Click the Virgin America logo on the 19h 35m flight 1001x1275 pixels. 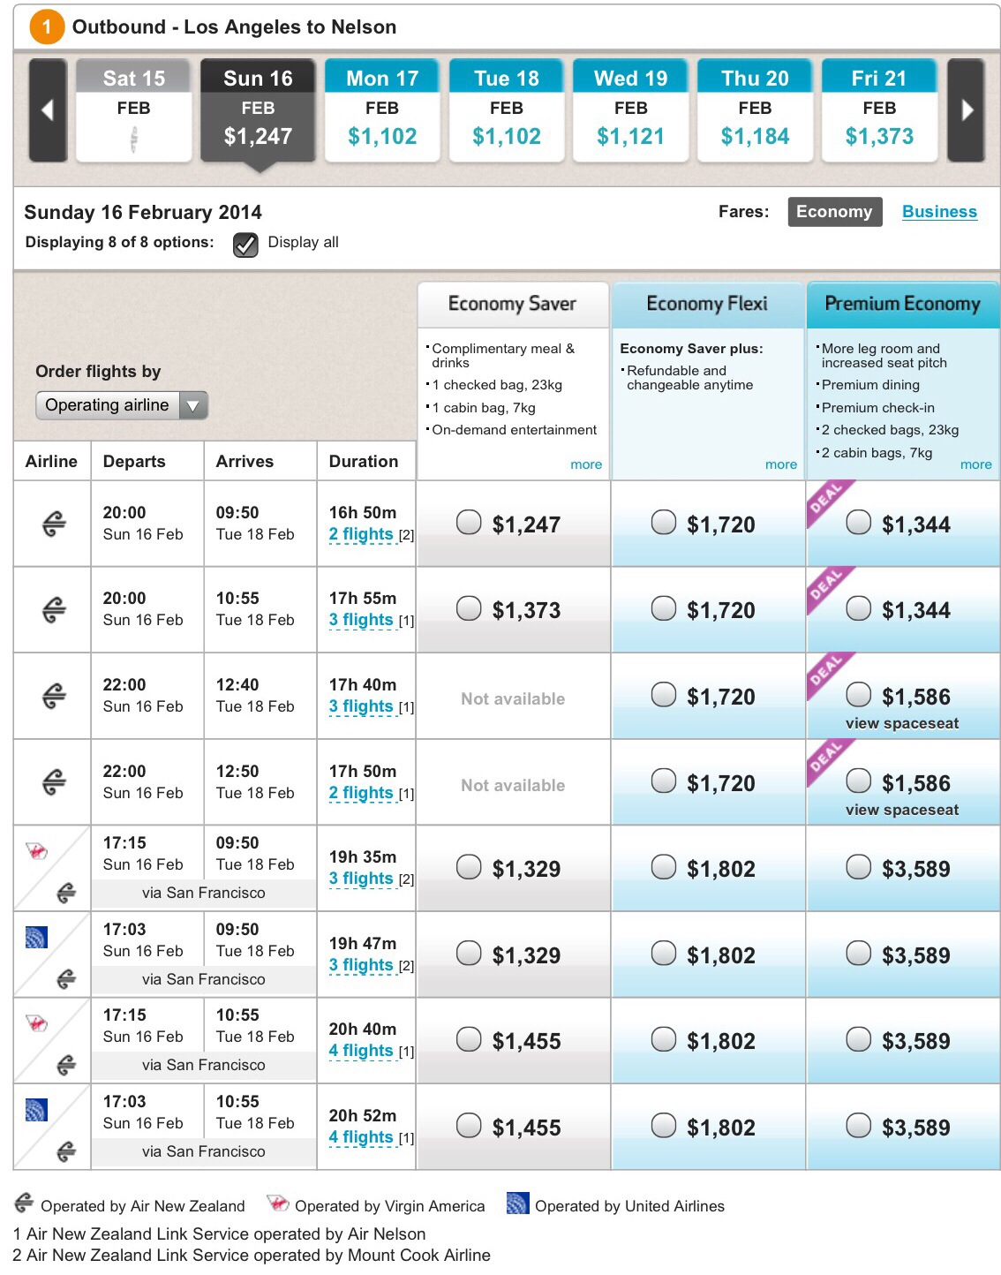36,851
